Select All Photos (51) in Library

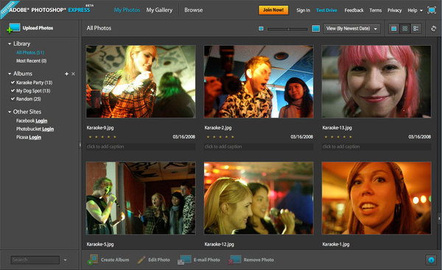(30, 52)
